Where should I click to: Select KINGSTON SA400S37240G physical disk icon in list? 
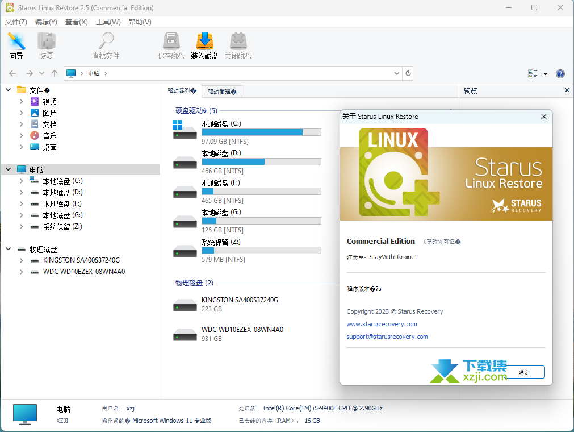(185, 305)
